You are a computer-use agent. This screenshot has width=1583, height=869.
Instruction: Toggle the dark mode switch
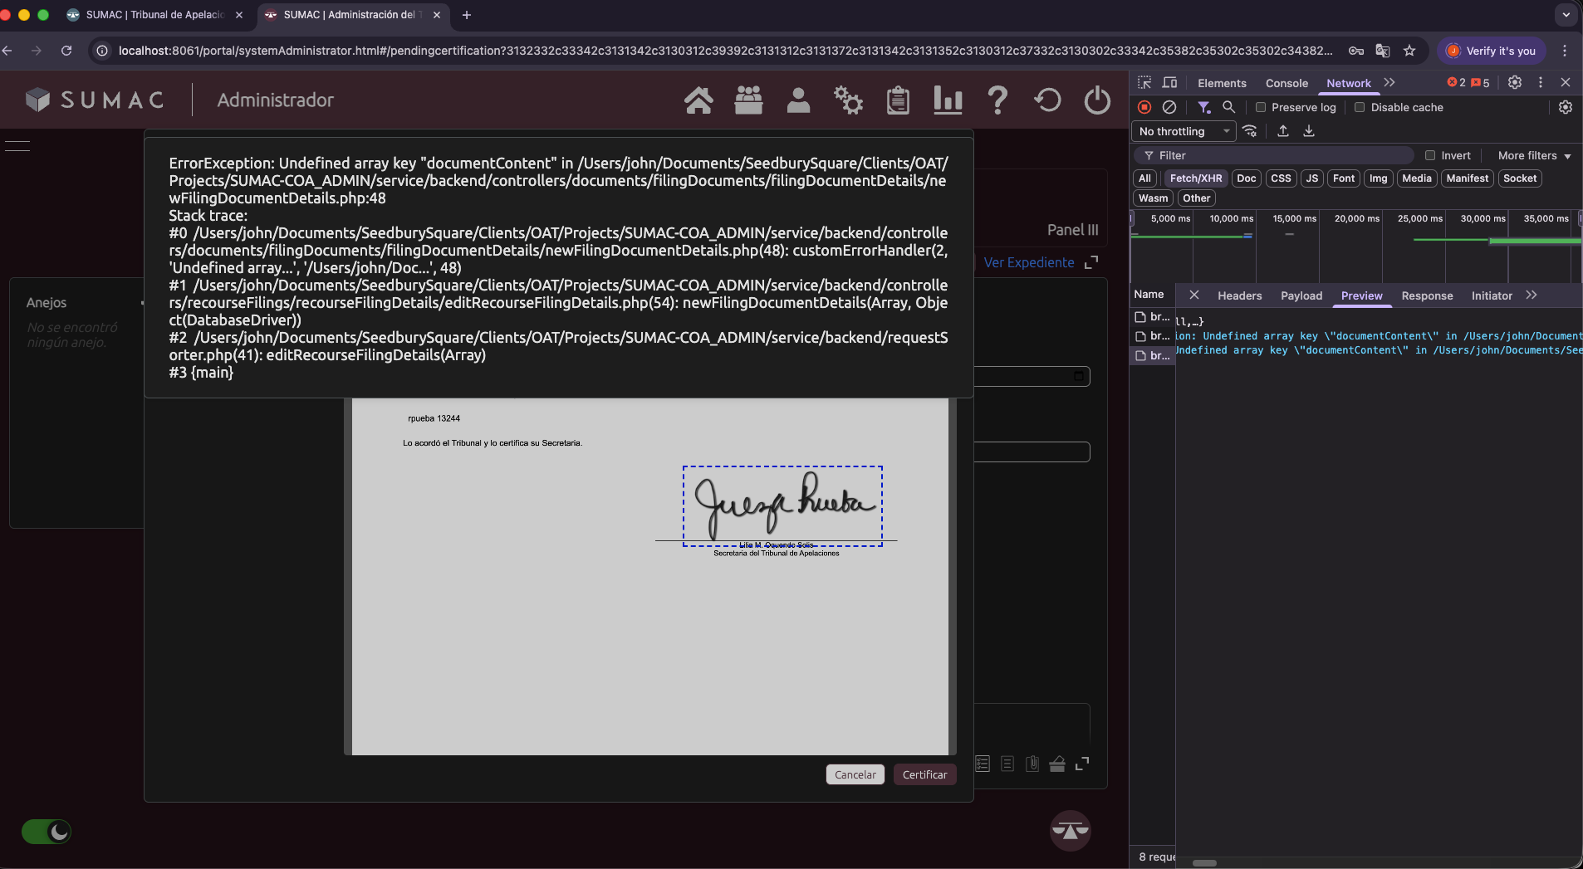click(x=47, y=832)
